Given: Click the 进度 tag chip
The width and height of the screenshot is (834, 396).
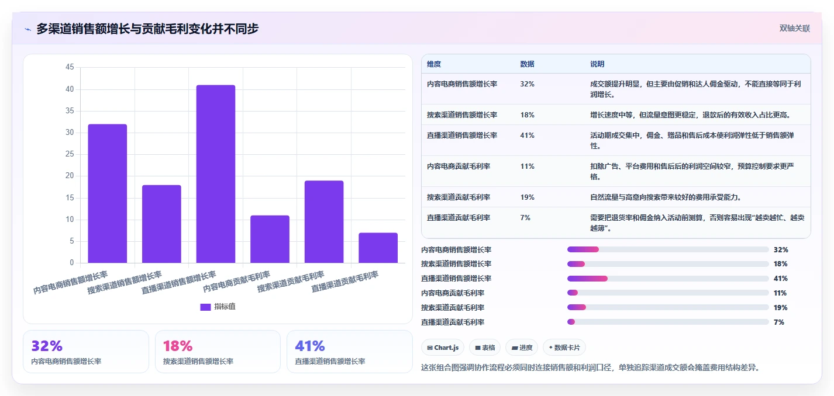Looking at the screenshot, I should click(522, 348).
